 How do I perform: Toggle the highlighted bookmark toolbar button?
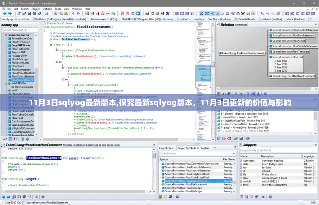pos(138,14)
